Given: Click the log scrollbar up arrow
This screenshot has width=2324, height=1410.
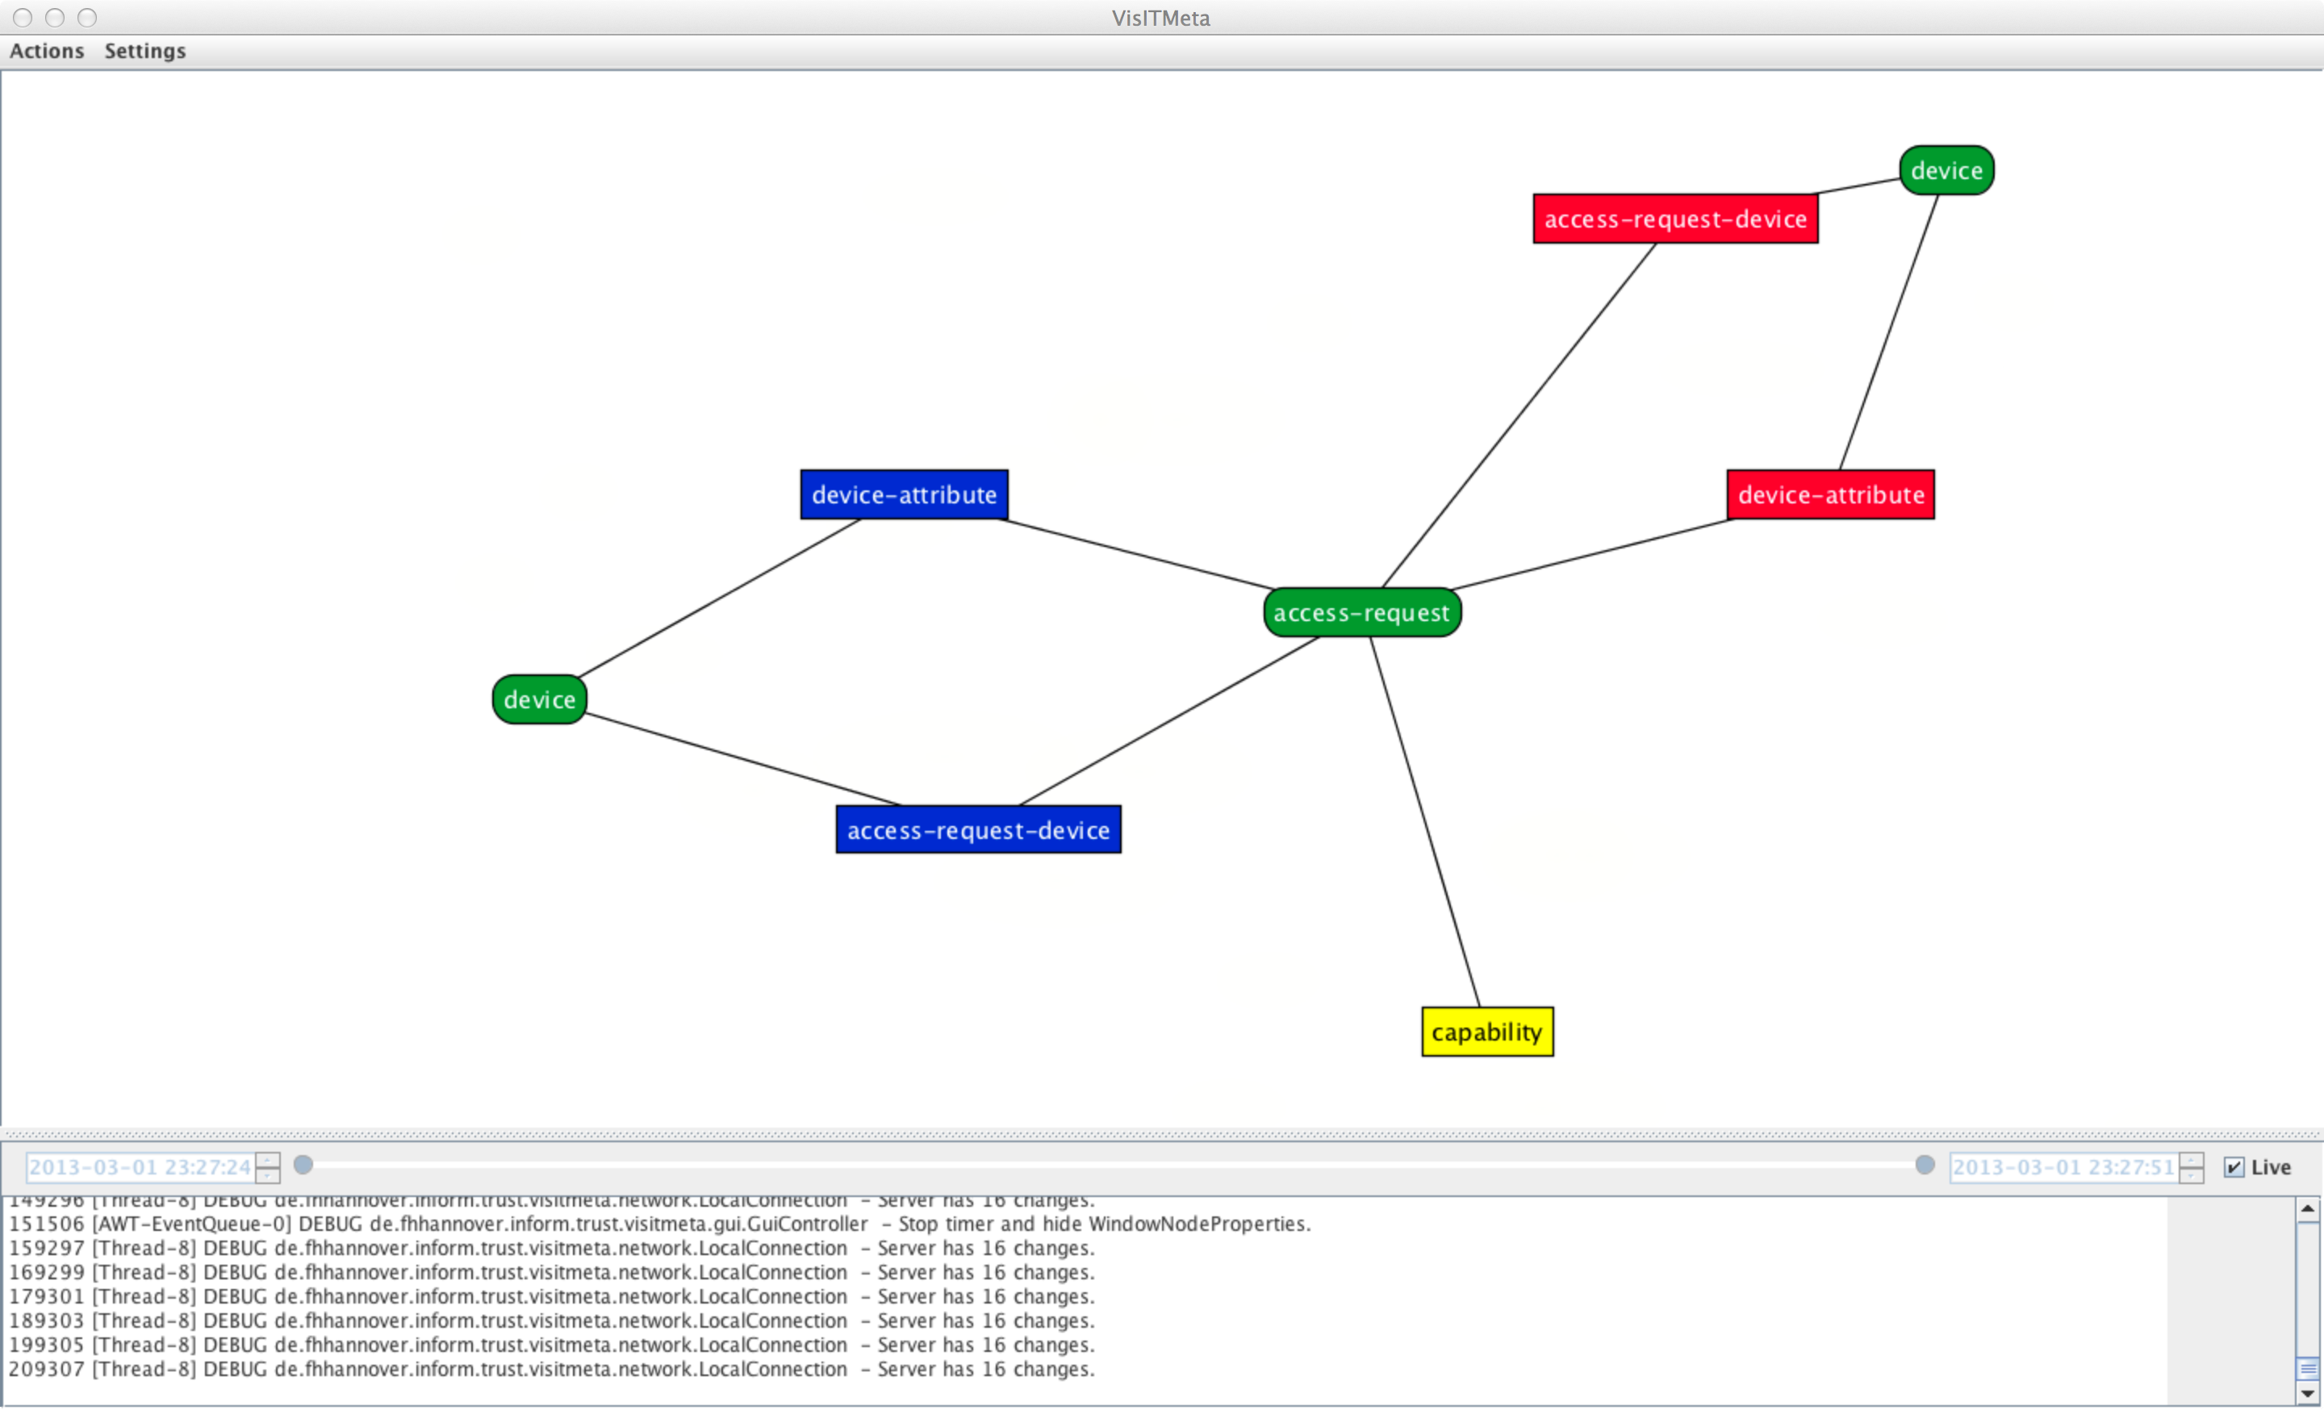Looking at the screenshot, I should tap(2307, 1209).
